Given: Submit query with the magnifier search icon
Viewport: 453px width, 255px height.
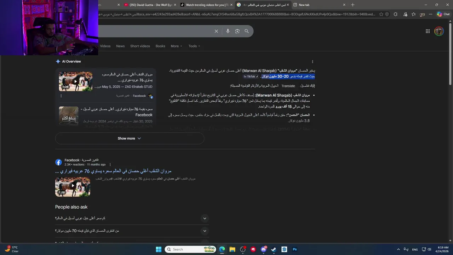Looking at the screenshot, I should [x=247, y=31].
